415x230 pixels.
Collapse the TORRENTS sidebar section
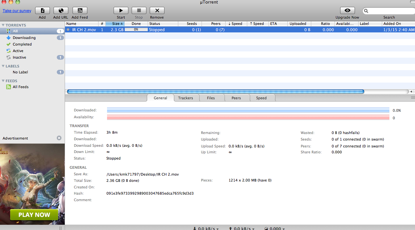[x=3, y=25]
